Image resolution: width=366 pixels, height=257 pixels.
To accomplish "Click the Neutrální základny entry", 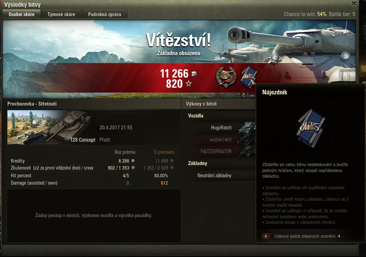I will 214,176.
